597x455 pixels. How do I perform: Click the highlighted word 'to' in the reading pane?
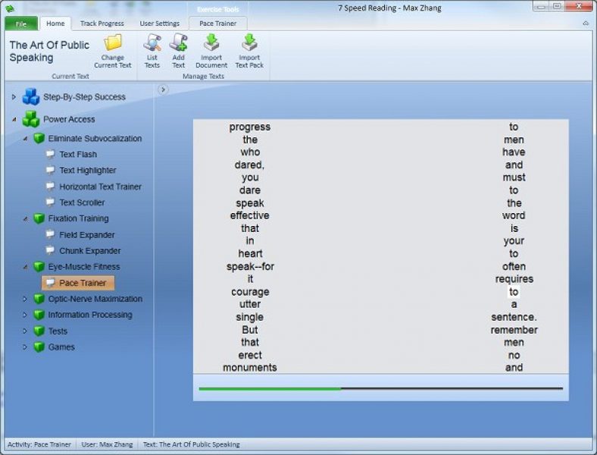coord(514,292)
